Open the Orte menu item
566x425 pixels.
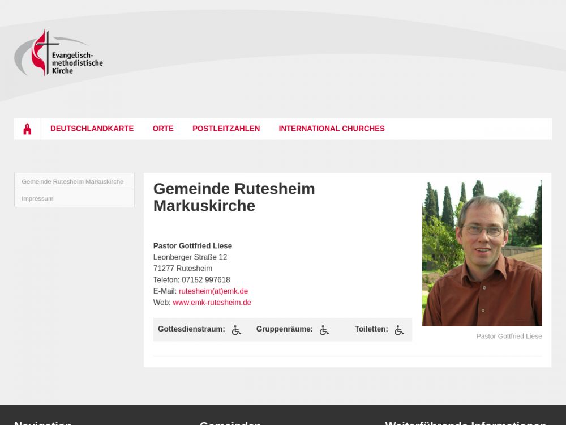tap(163, 129)
